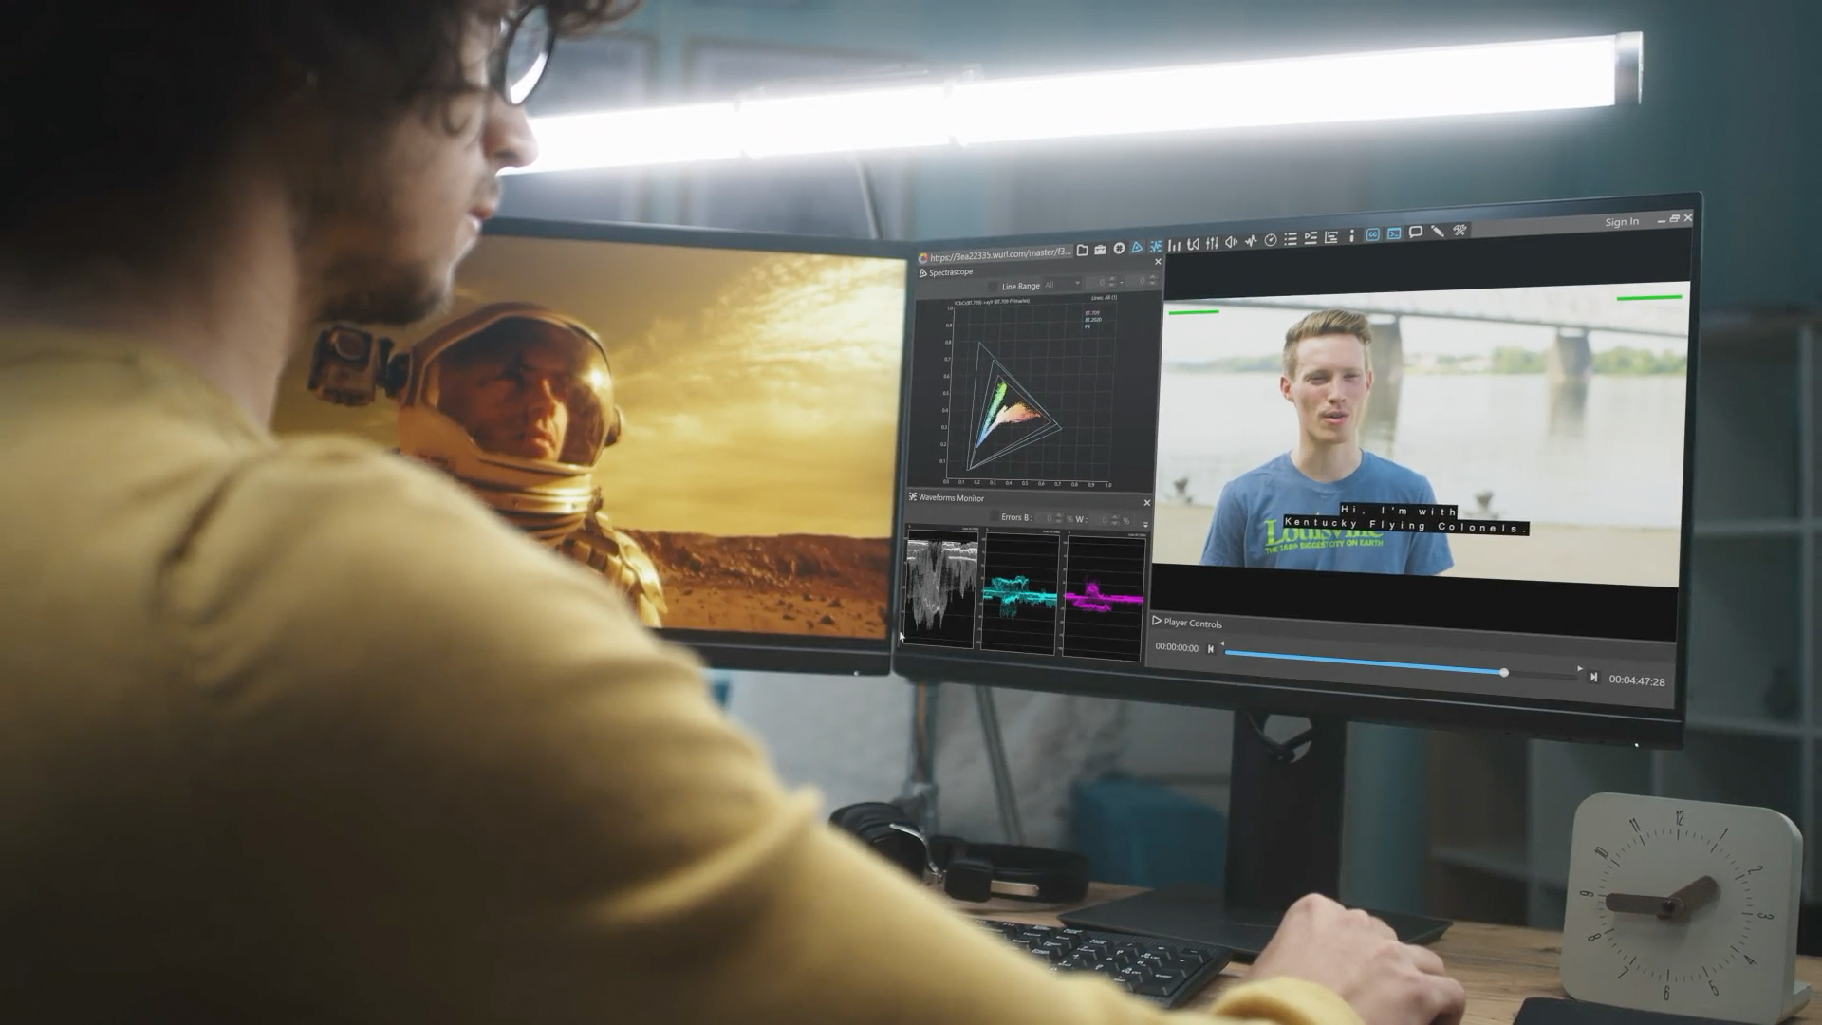Click the speech bubble comment icon
Image resolution: width=1822 pixels, height=1025 pixels.
click(1416, 232)
